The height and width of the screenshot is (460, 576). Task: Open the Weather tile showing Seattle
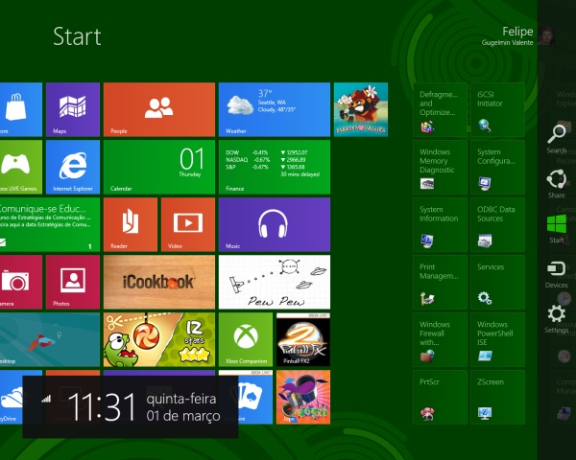pyautogui.click(x=275, y=109)
